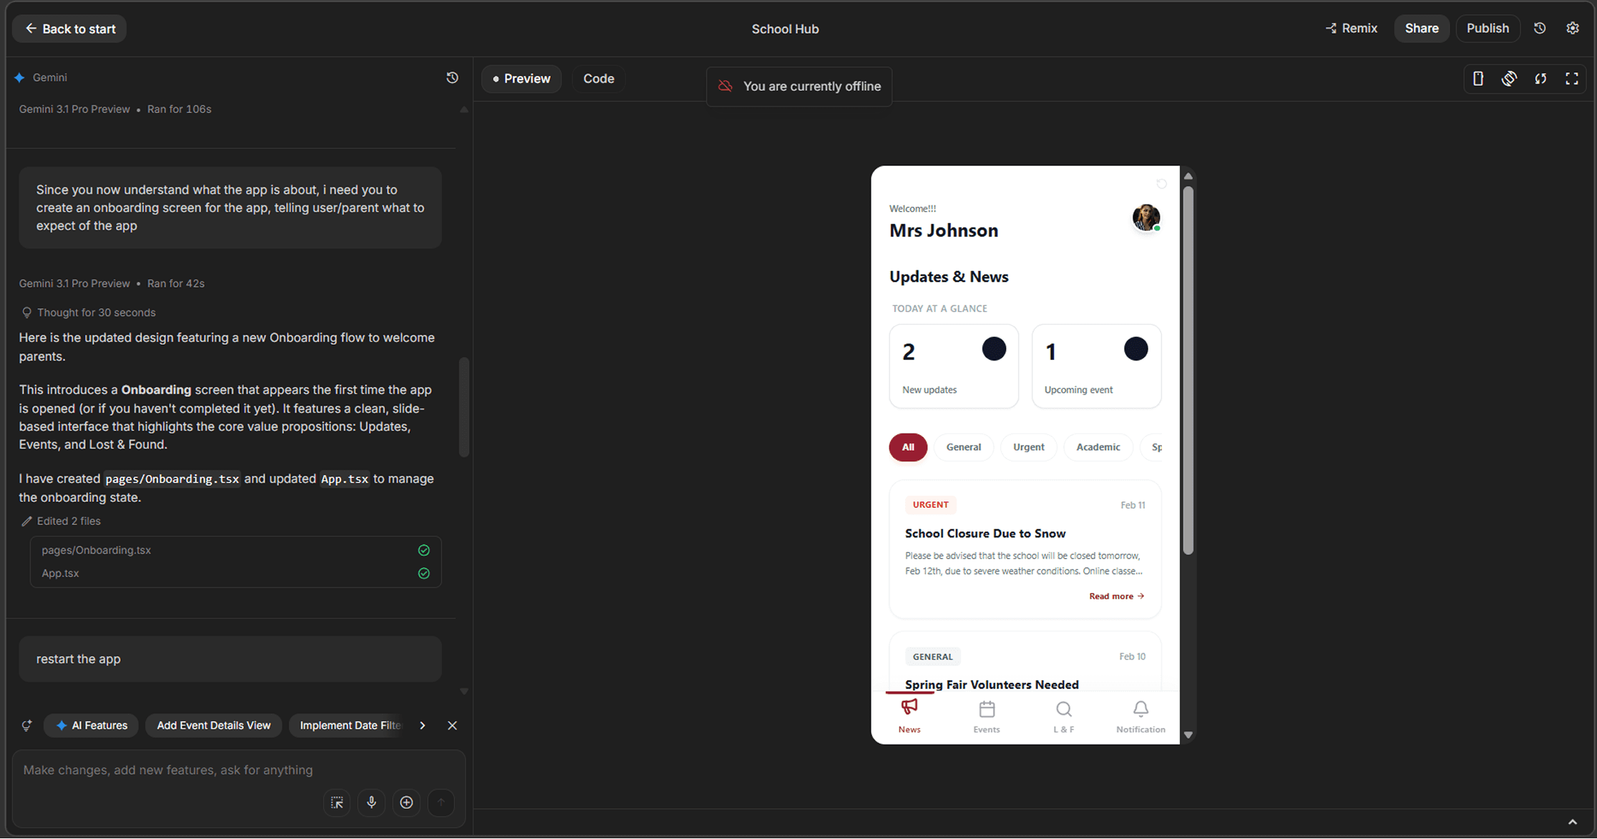Expand bottom console panel chevron
The height and width of the screenshot is (839, 1597).
(1572, 822)
